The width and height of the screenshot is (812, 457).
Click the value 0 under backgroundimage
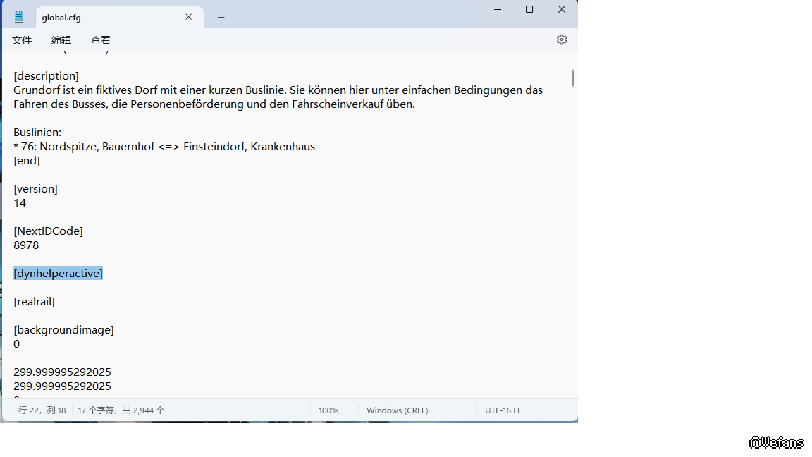pyautogui.click(x=17, y=344)
